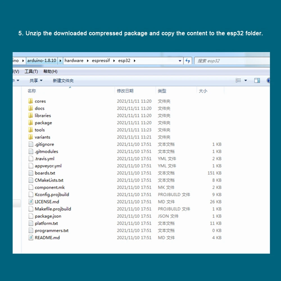Screen dimensions: 281x281
Task: Select the docs folder icon
Action: tap(31, 108)
